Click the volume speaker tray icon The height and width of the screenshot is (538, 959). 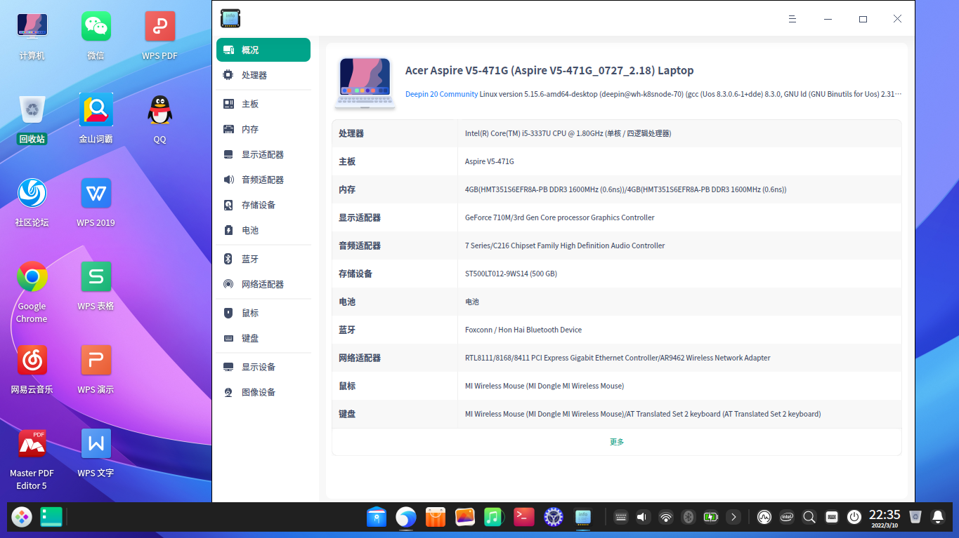pyautogui.click(x=642, y=517)
